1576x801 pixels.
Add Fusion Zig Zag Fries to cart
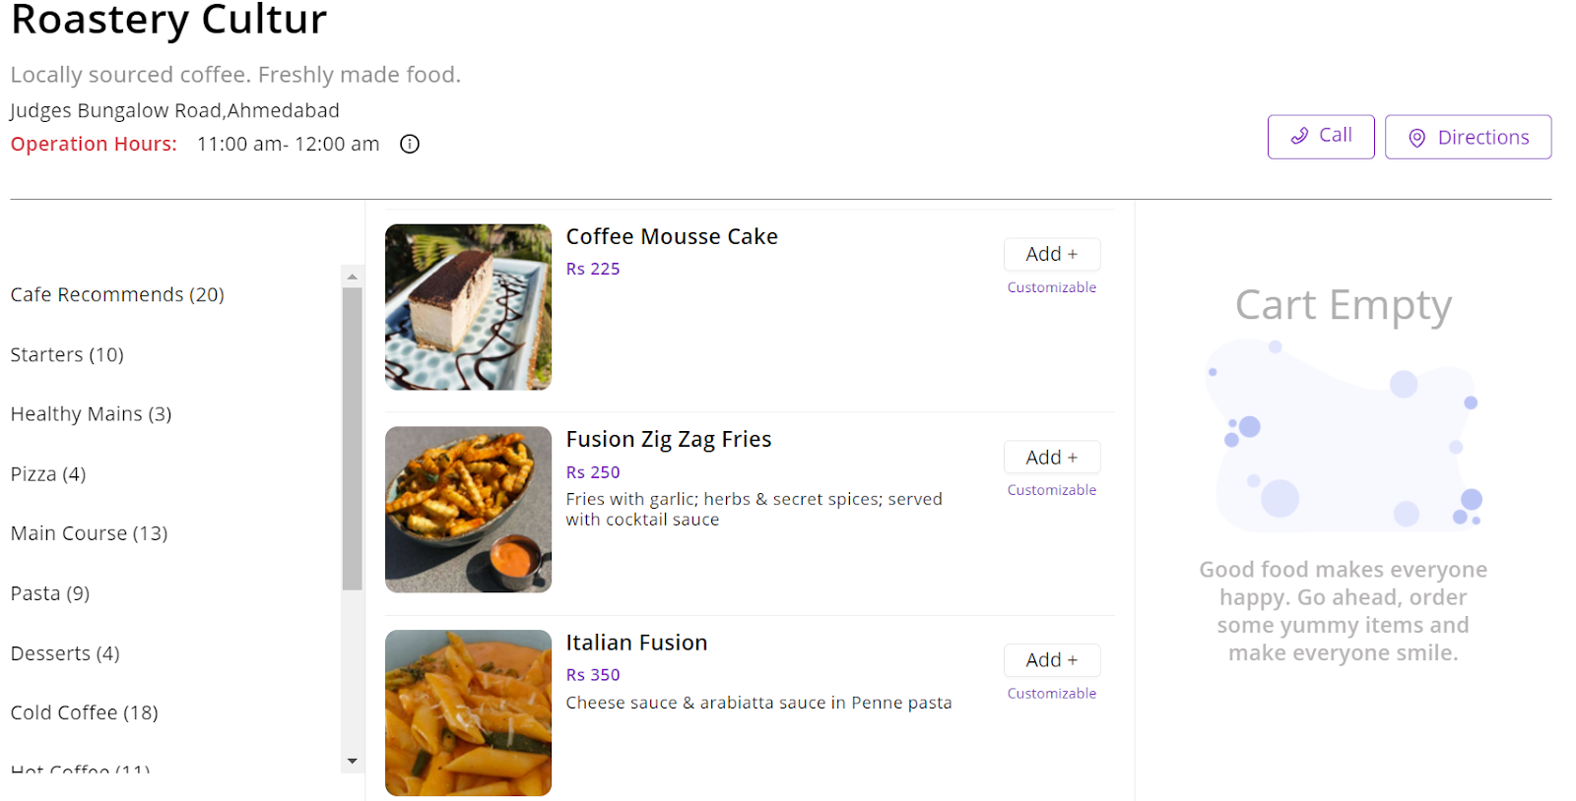coord(1051,458)
